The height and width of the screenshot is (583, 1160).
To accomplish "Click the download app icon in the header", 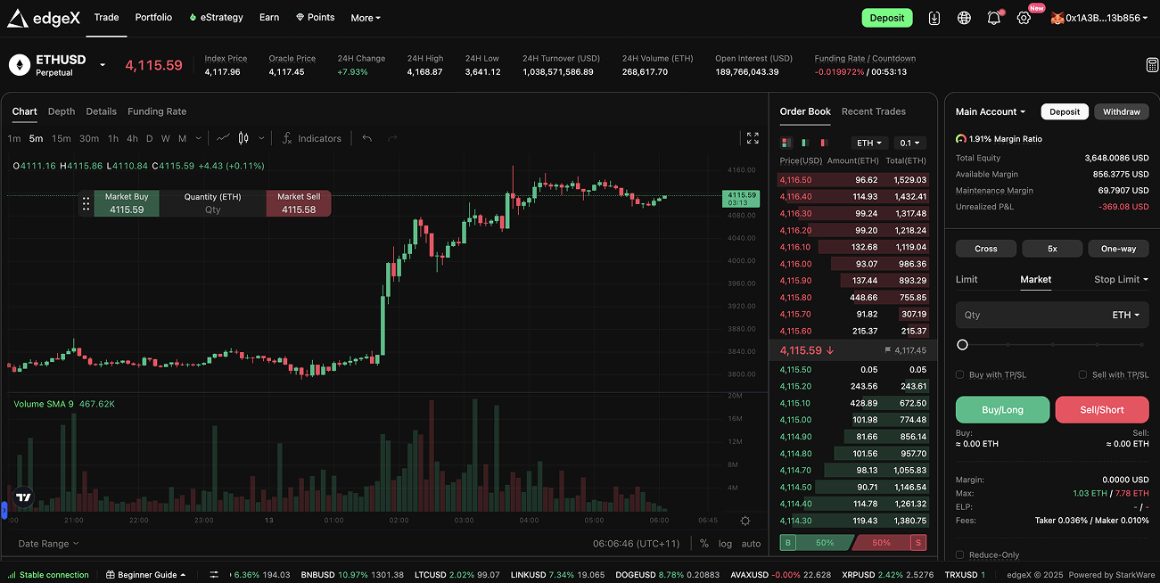I will point(934,17).
